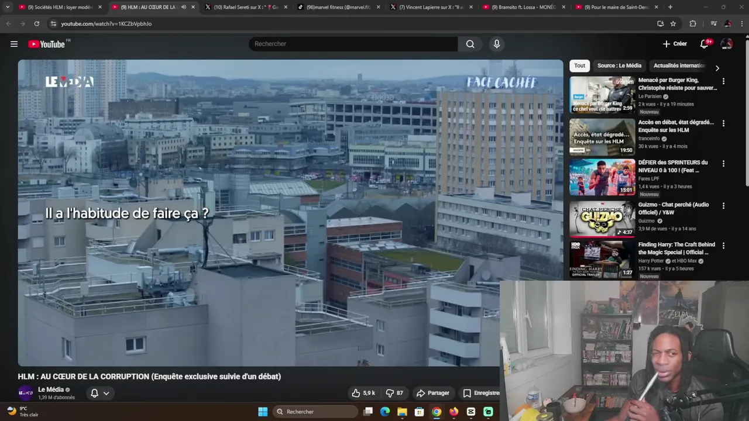749x421 pixels.
Task: Open the weather widget showing 9°C
Action: click(x=22, y=412)
